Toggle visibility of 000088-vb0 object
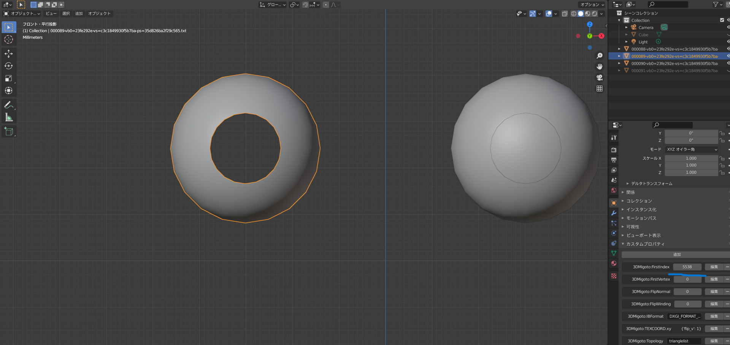Image resolution: width=730 pixels, height=345 pixels. click(728, 49)
